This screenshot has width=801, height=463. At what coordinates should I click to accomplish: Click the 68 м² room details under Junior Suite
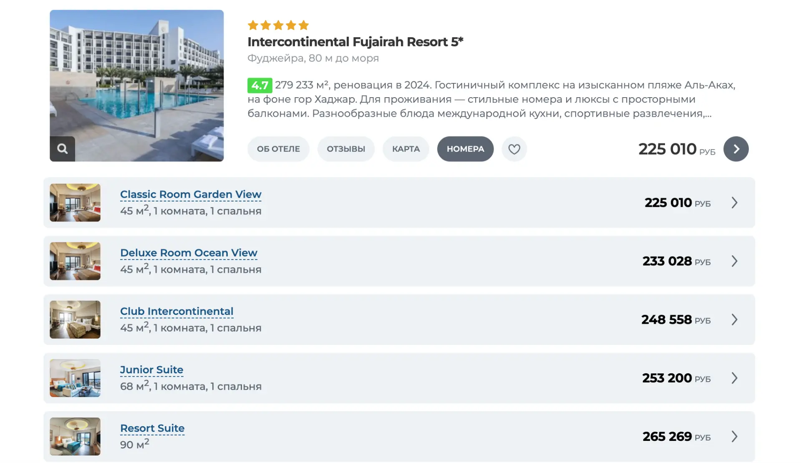(x=191, y=385)
